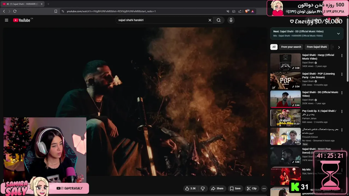Click 'Pay Cook Ep. 5' video title
The height and width of the screenshot is (196, 349).
point(319,113)
